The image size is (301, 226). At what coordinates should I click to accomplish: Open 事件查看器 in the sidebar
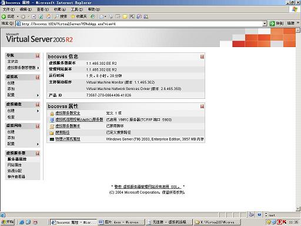click(16, 177)
